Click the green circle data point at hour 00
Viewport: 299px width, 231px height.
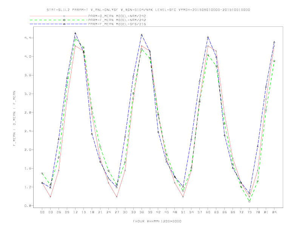click(x=42, y=174)
